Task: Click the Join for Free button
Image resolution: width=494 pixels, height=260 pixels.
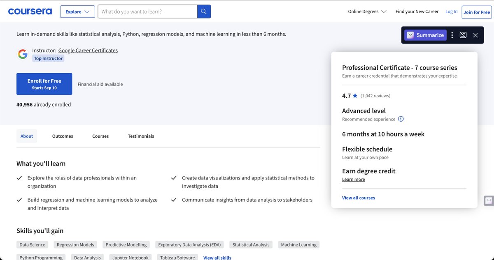Action: pyautogui.click(x=477, y=12)
